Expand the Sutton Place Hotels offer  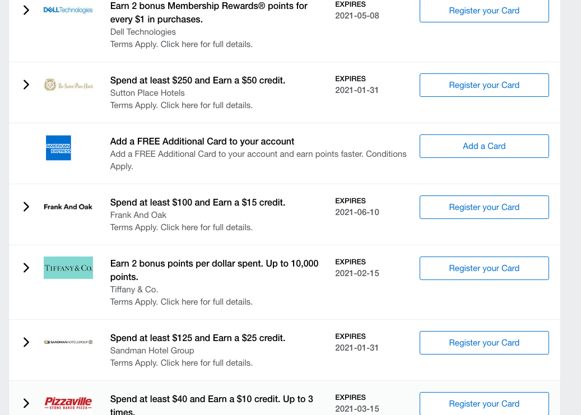26,85
